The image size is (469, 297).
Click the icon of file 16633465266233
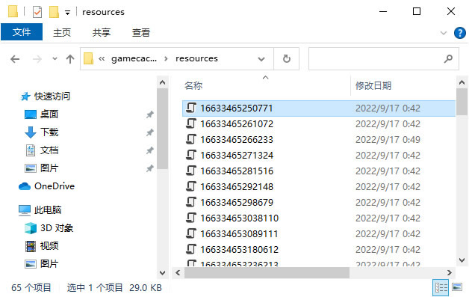[x=191, y=139]
